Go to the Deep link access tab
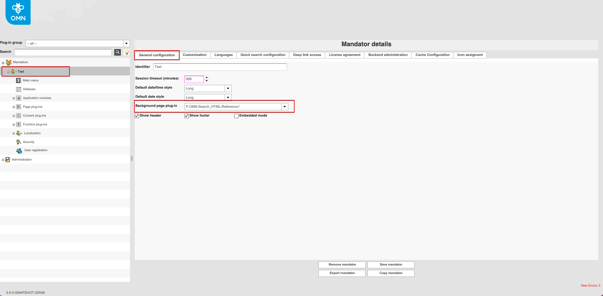603x296 pixels. point(307,55)
